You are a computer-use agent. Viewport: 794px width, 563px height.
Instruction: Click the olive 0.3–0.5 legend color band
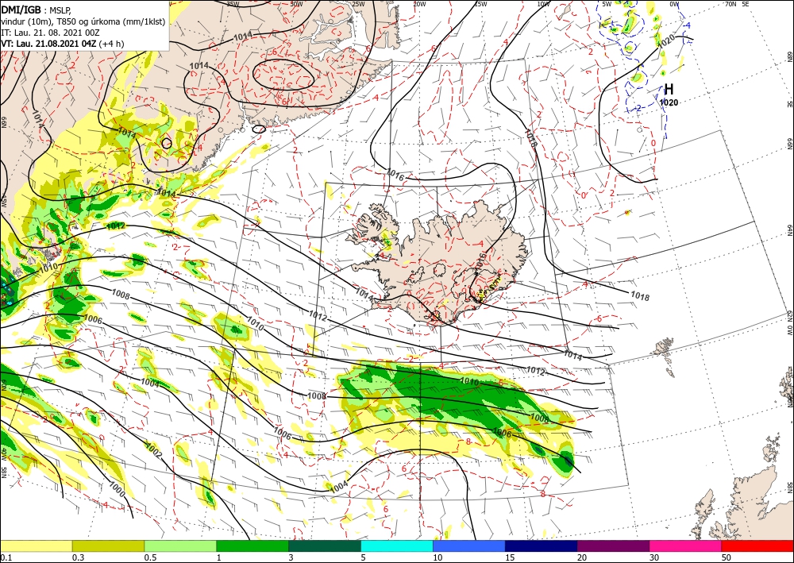click(108, 546)
